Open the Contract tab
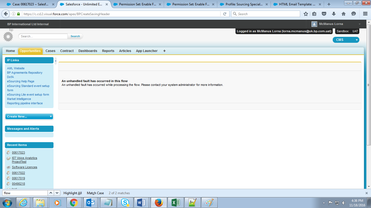The width and height of the screenshot is (371, 208). pos(67,51)
